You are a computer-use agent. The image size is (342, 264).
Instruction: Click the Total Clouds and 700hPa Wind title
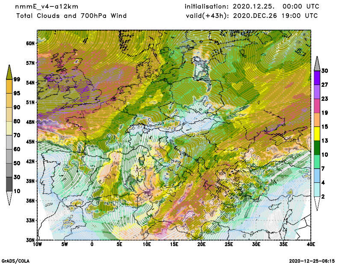pyautogui.click(x=71, y=16)
